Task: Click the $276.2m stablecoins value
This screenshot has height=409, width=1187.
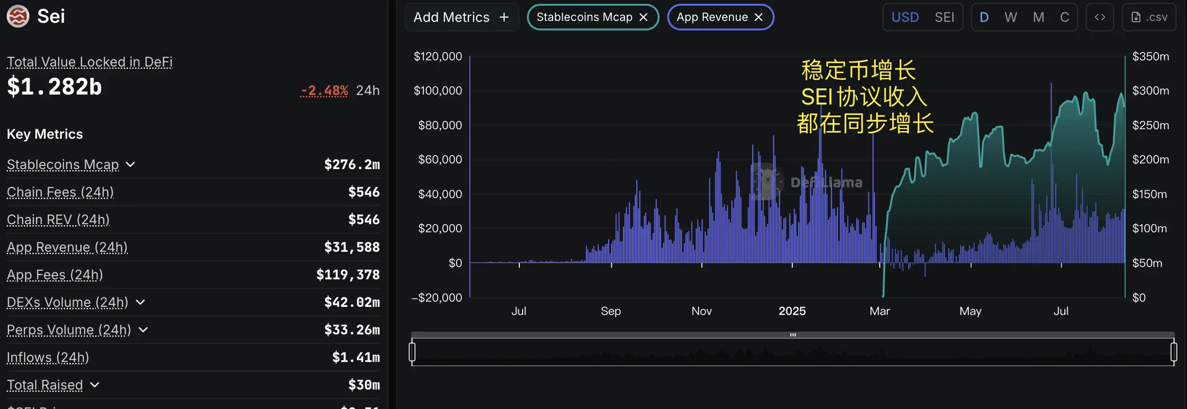Action: tap(352, 164)
